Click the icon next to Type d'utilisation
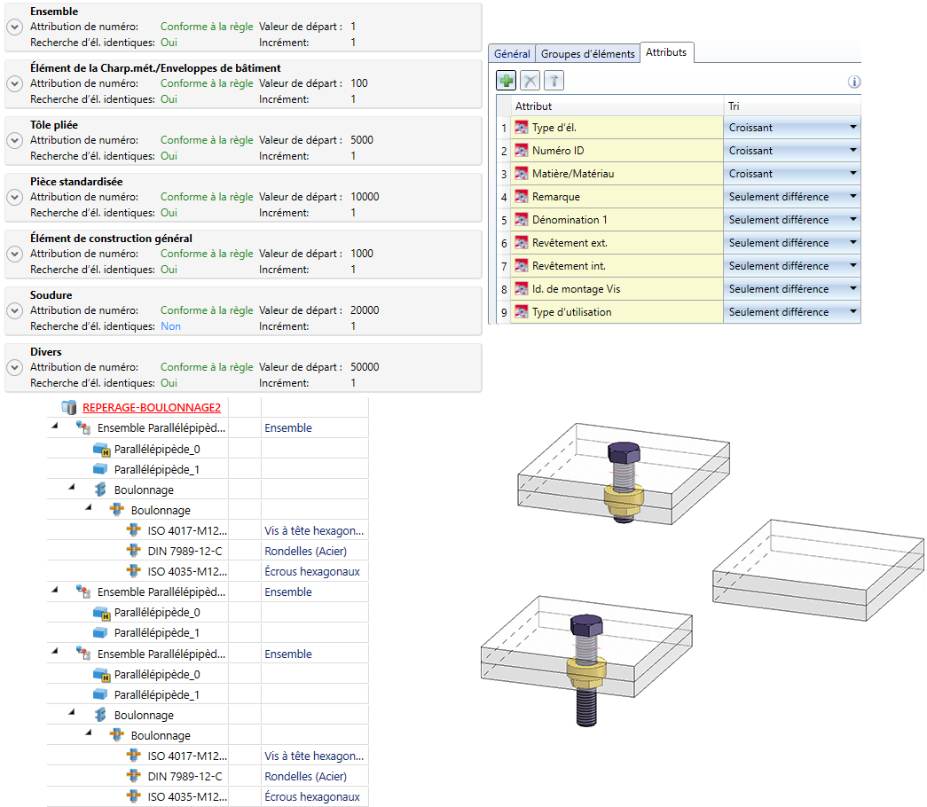Screen dimensions: 927x807 pyautogui.click(x=522, y=312)
